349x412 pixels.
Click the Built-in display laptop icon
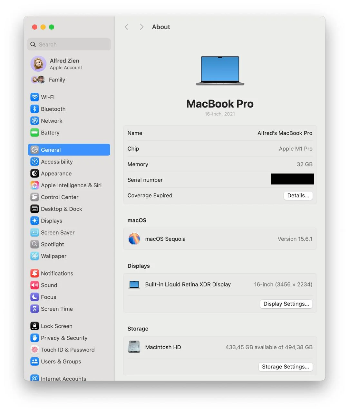point(134,285)
